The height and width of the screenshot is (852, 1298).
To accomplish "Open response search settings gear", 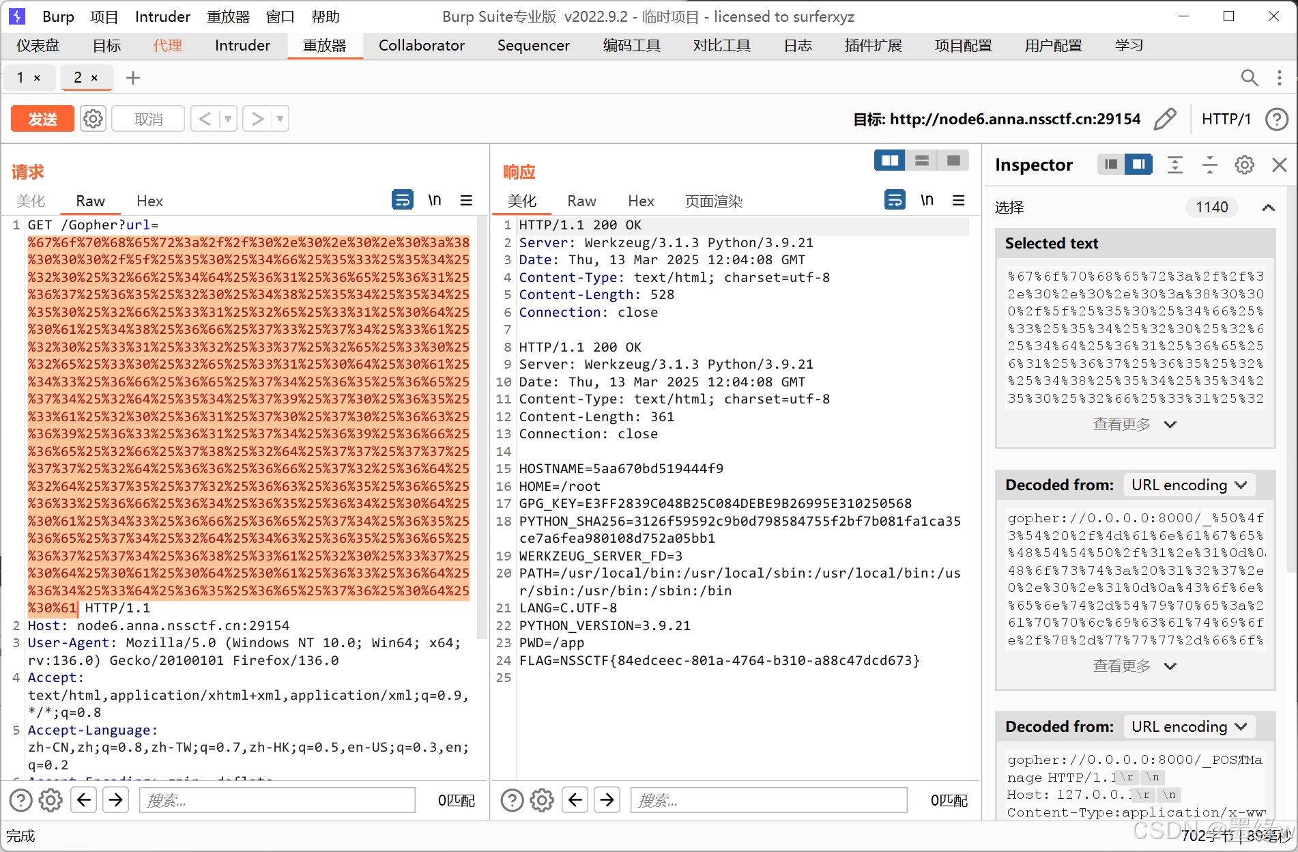I will (542, 800).
